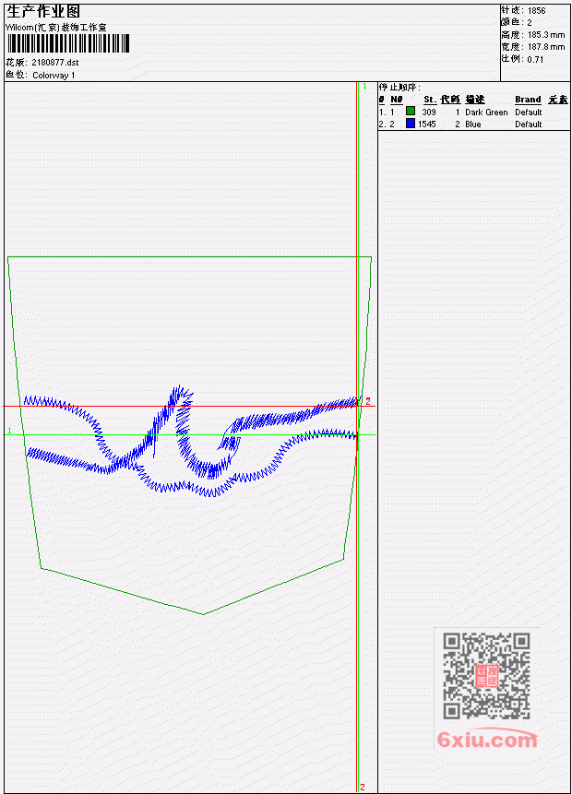Click the 'Brand' column header
This screenshot has width=572, height=794.
pyautogui.click(x=528, y=100)
